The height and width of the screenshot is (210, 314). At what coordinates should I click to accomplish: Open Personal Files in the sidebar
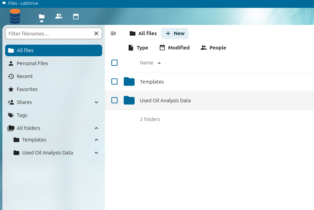point(54,63)
